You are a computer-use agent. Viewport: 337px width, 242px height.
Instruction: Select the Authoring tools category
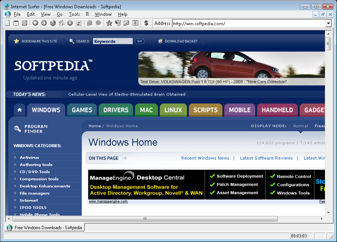(x=36, y=164)
